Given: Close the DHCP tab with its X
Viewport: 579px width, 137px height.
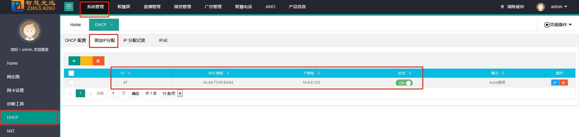Looking at the screenshot, I should point(112,25).
